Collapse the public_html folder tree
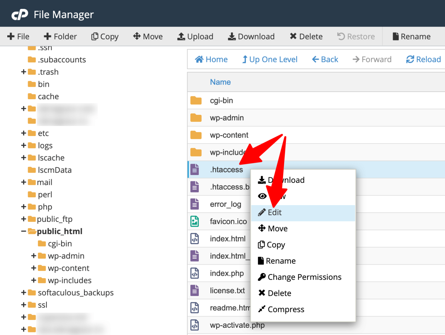 23,231
